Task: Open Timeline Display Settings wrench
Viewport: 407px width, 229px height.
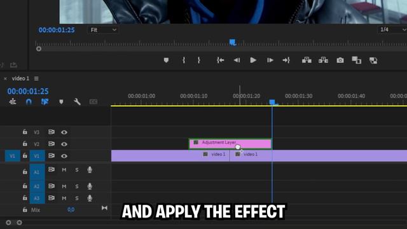Action: click(x=77, y=102)
